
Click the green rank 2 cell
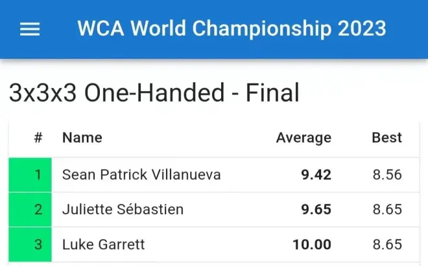(x=30, y=210)
